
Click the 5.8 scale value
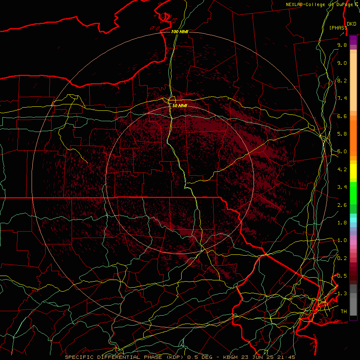coord(342,134)
